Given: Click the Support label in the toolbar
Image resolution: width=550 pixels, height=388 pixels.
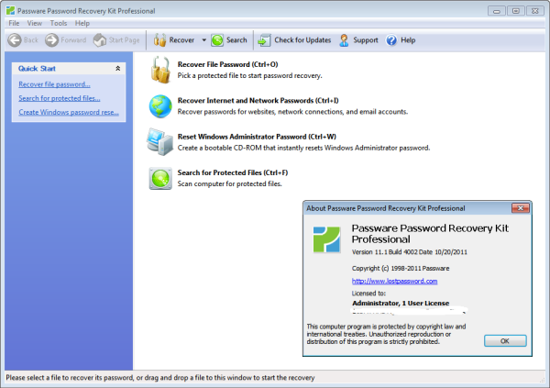Looking at the screenshot, I should click(366, 40).
